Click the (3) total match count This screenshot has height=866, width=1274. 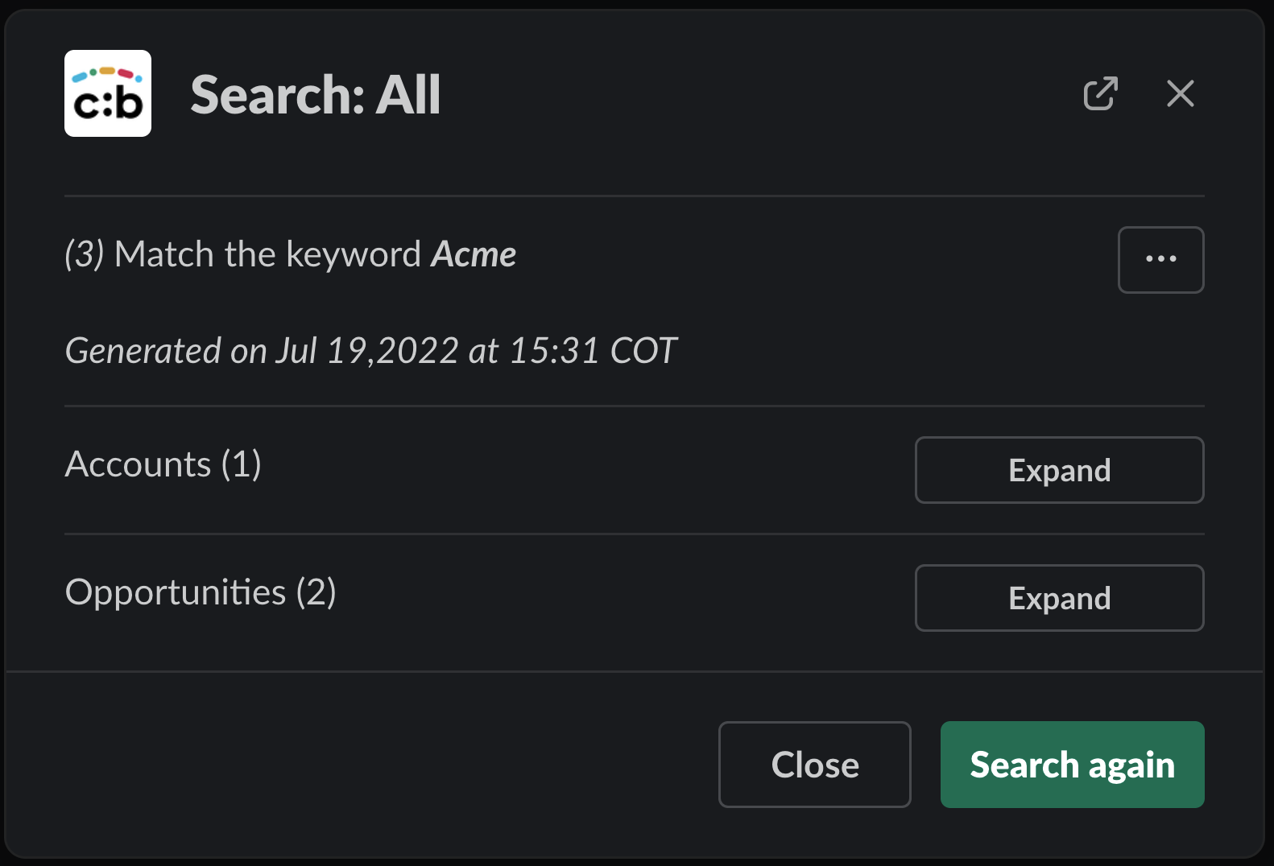pos(85,254)
